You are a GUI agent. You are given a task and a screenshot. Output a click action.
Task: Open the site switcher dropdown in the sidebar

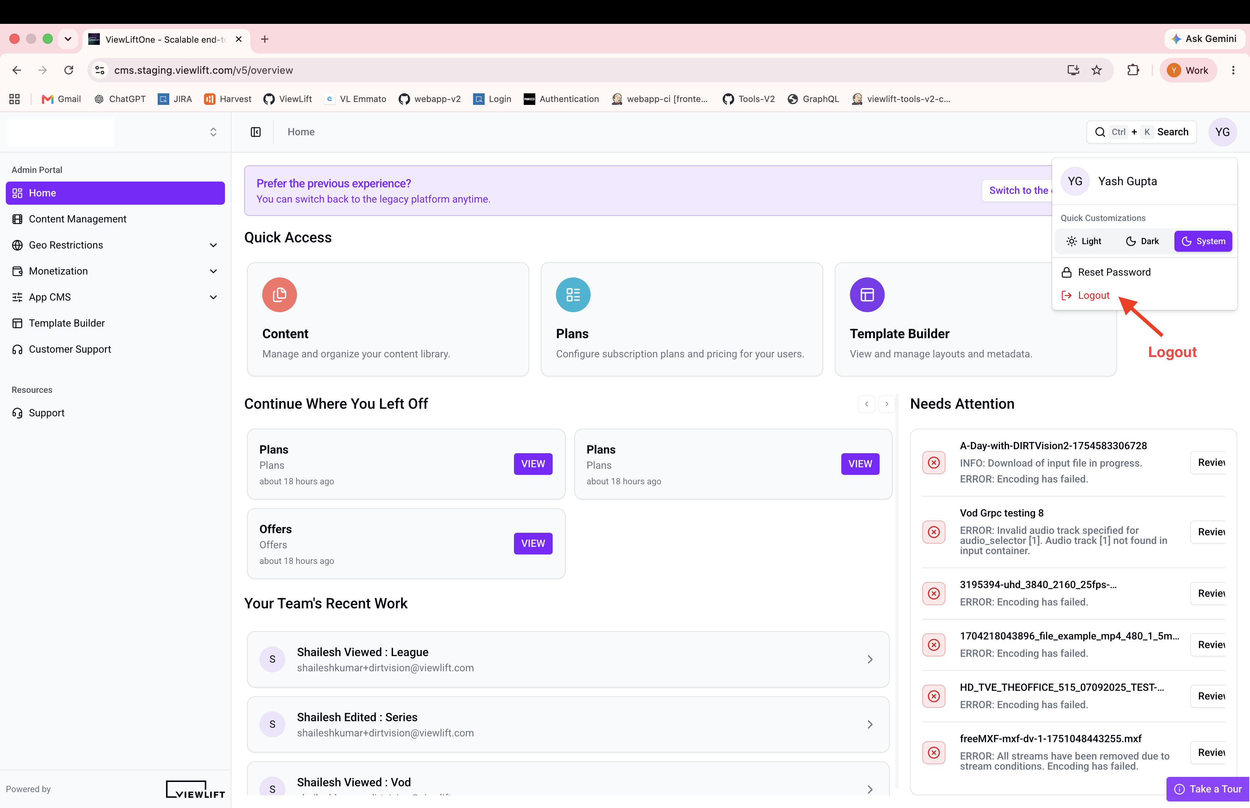pos(213,132)
